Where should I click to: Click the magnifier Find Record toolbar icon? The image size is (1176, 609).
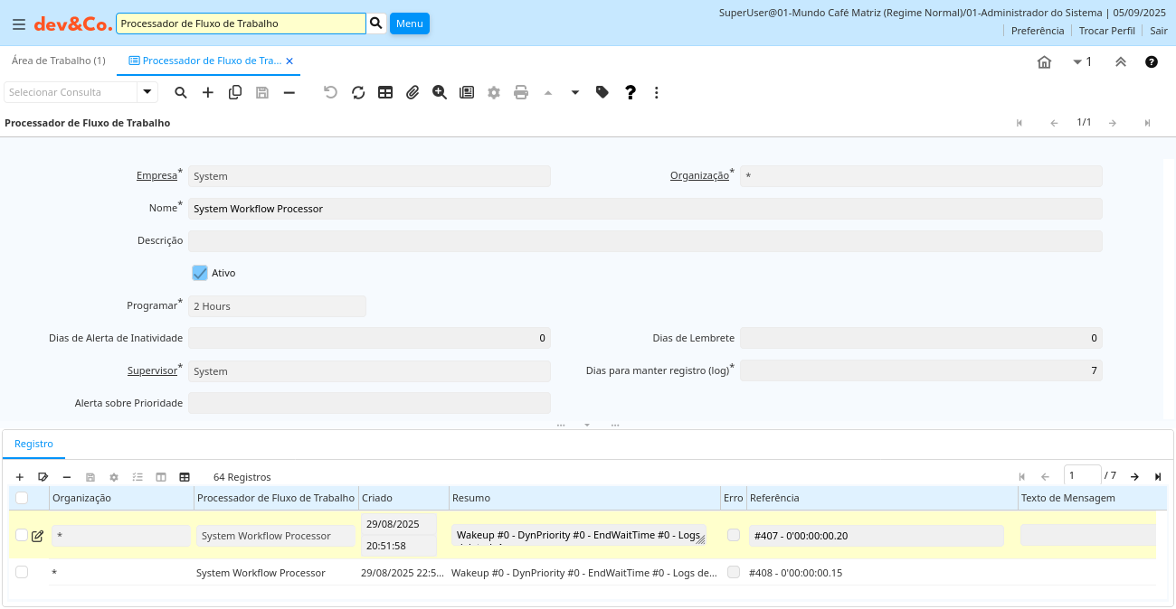click(181, 92)
